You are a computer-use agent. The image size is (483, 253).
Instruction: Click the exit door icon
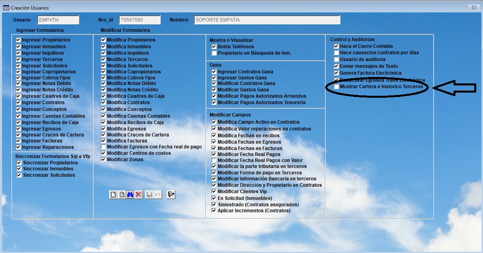pyautogui.click(x=171, y=195)
